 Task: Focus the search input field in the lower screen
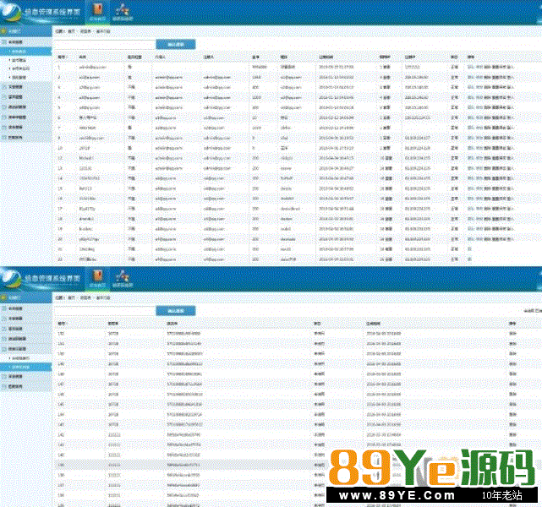[105, 311]
